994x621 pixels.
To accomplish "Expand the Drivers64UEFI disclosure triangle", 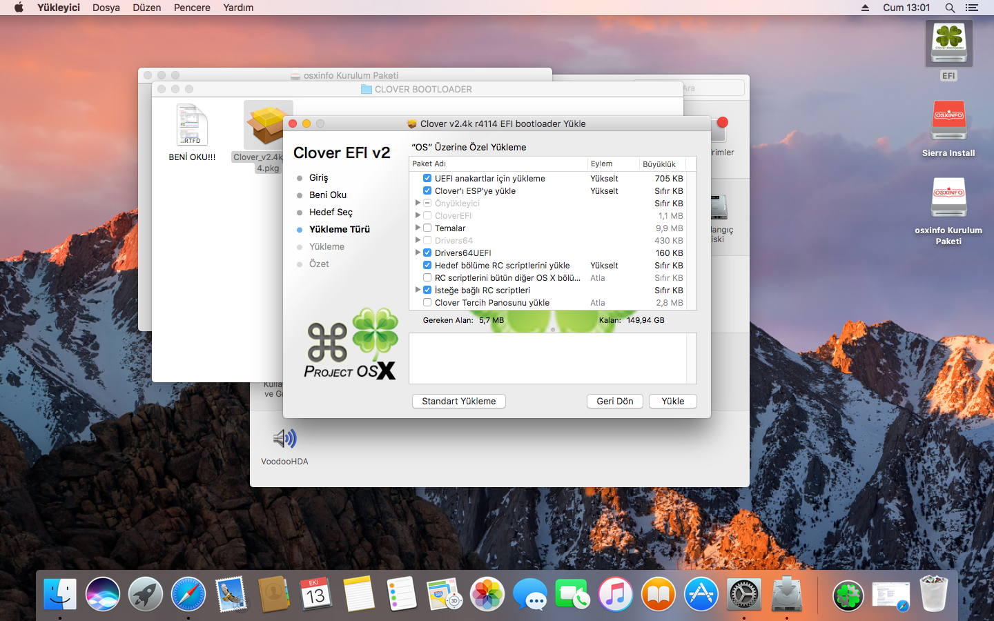I will (418, 253).
